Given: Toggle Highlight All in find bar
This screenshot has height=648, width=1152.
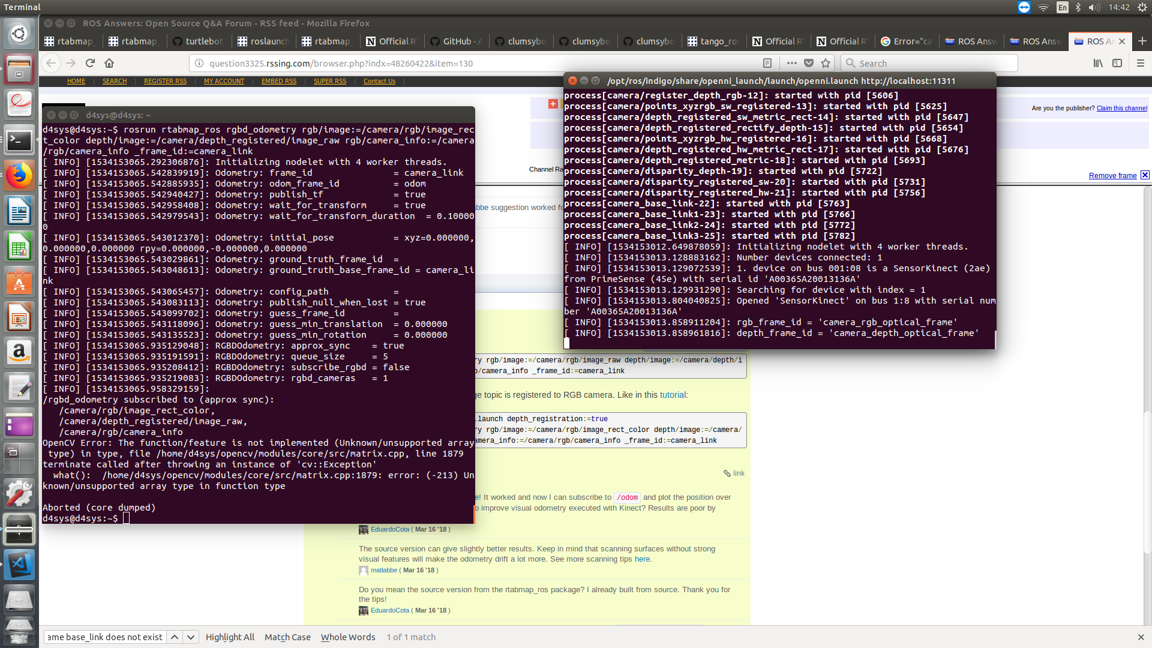Looking at the screenshot, I should pyautogui.click(x=229, y=637).
